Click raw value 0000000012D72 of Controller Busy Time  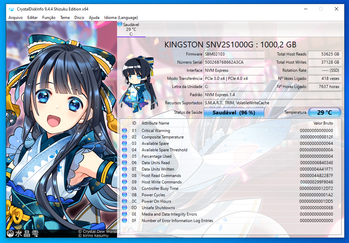click(x=316, y=189)
